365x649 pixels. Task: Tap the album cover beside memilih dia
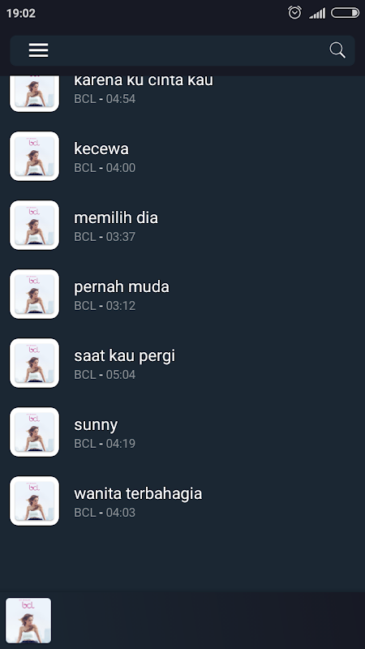point(34,226)
